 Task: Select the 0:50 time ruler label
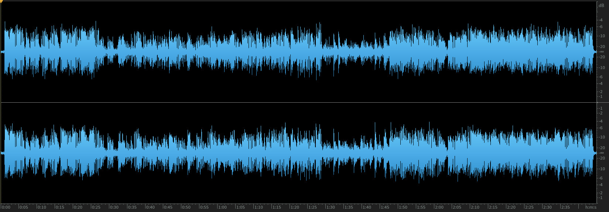[x=187, y=207]
